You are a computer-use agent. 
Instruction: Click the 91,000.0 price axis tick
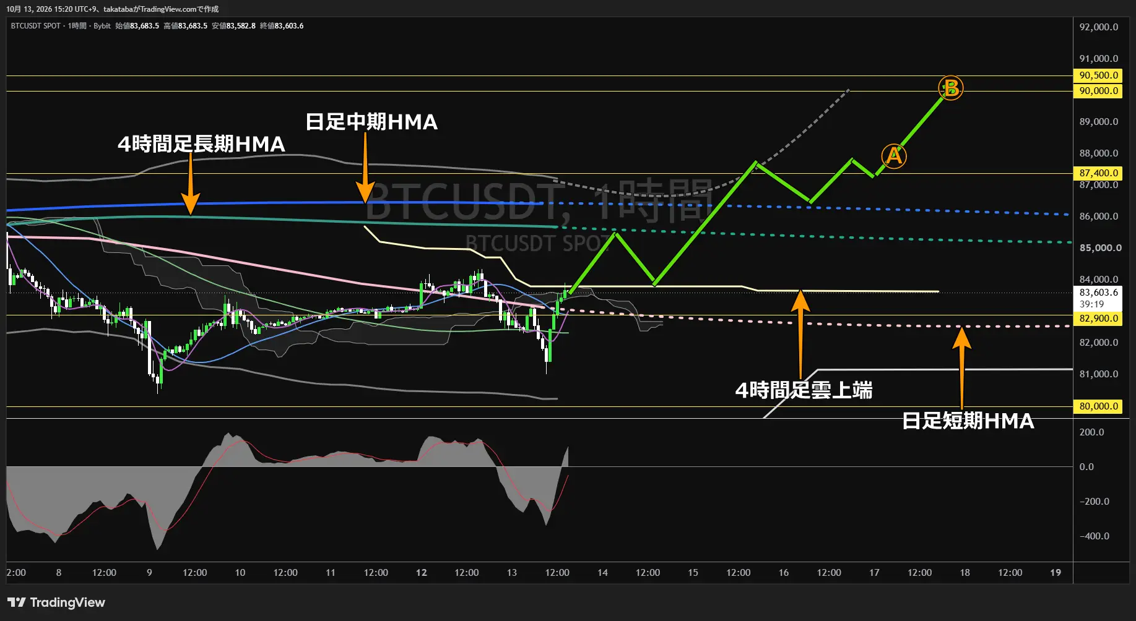pos(1099,59)
